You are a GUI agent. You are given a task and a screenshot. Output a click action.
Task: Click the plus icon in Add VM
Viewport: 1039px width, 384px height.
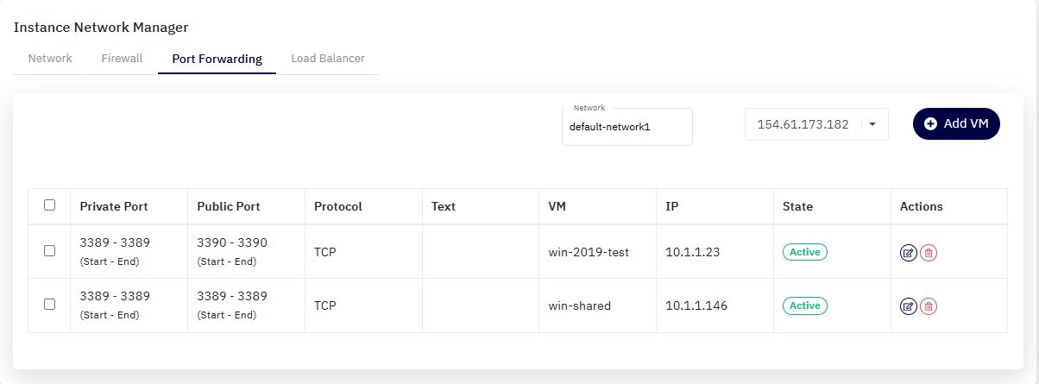(930, 123)
